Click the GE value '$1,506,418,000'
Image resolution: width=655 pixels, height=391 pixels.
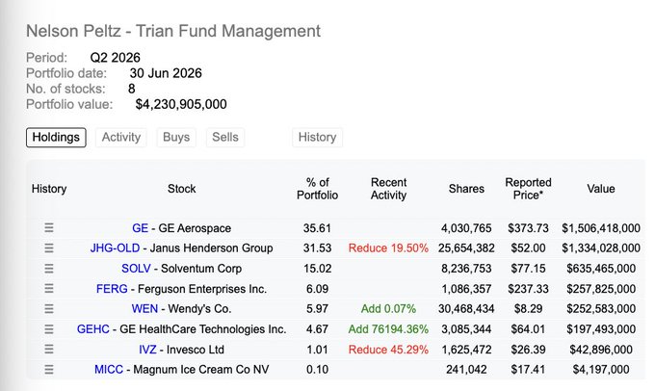[601, 228]
